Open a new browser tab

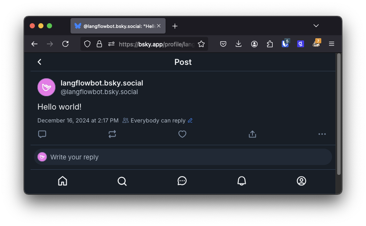[x=175, y=26]
